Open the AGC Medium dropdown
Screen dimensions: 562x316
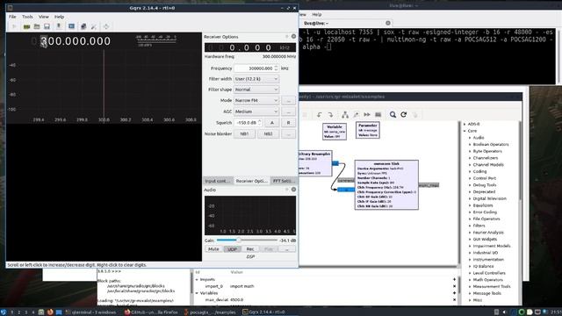[x=256, y=111]
